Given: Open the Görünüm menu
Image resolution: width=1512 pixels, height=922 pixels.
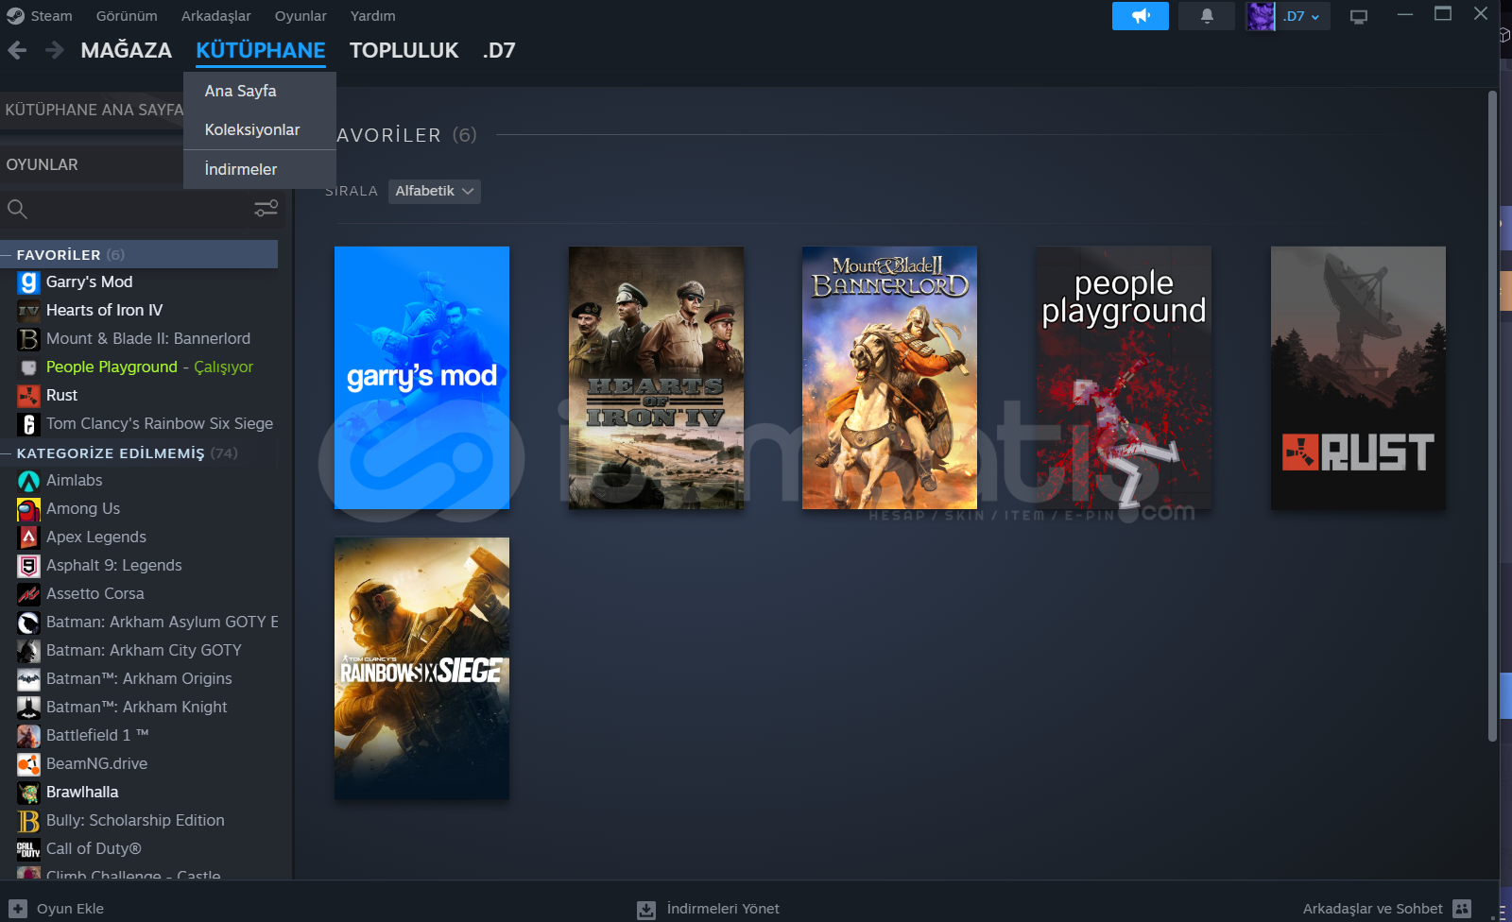Looking at the screenshot, I should (x=127, y=16).
